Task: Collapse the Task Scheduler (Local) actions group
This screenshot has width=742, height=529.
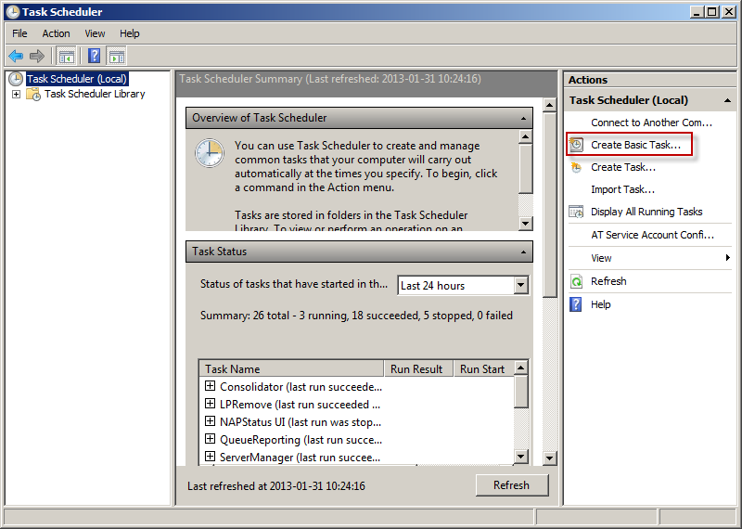Action: [x=727, y=100]
